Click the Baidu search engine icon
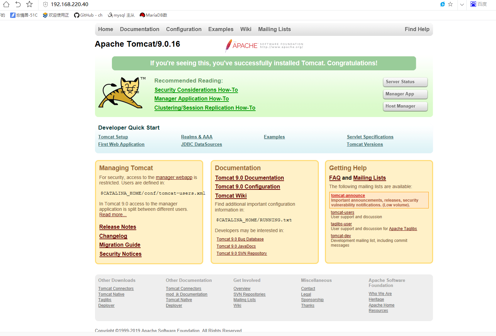 click(x=473, y=4)
